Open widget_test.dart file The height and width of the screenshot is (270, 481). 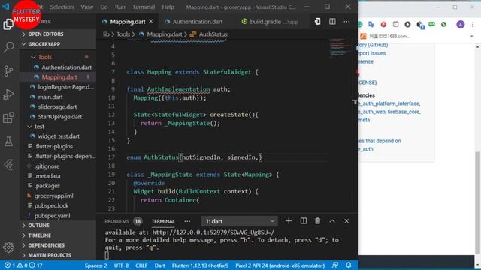click(x=58, y=136)
